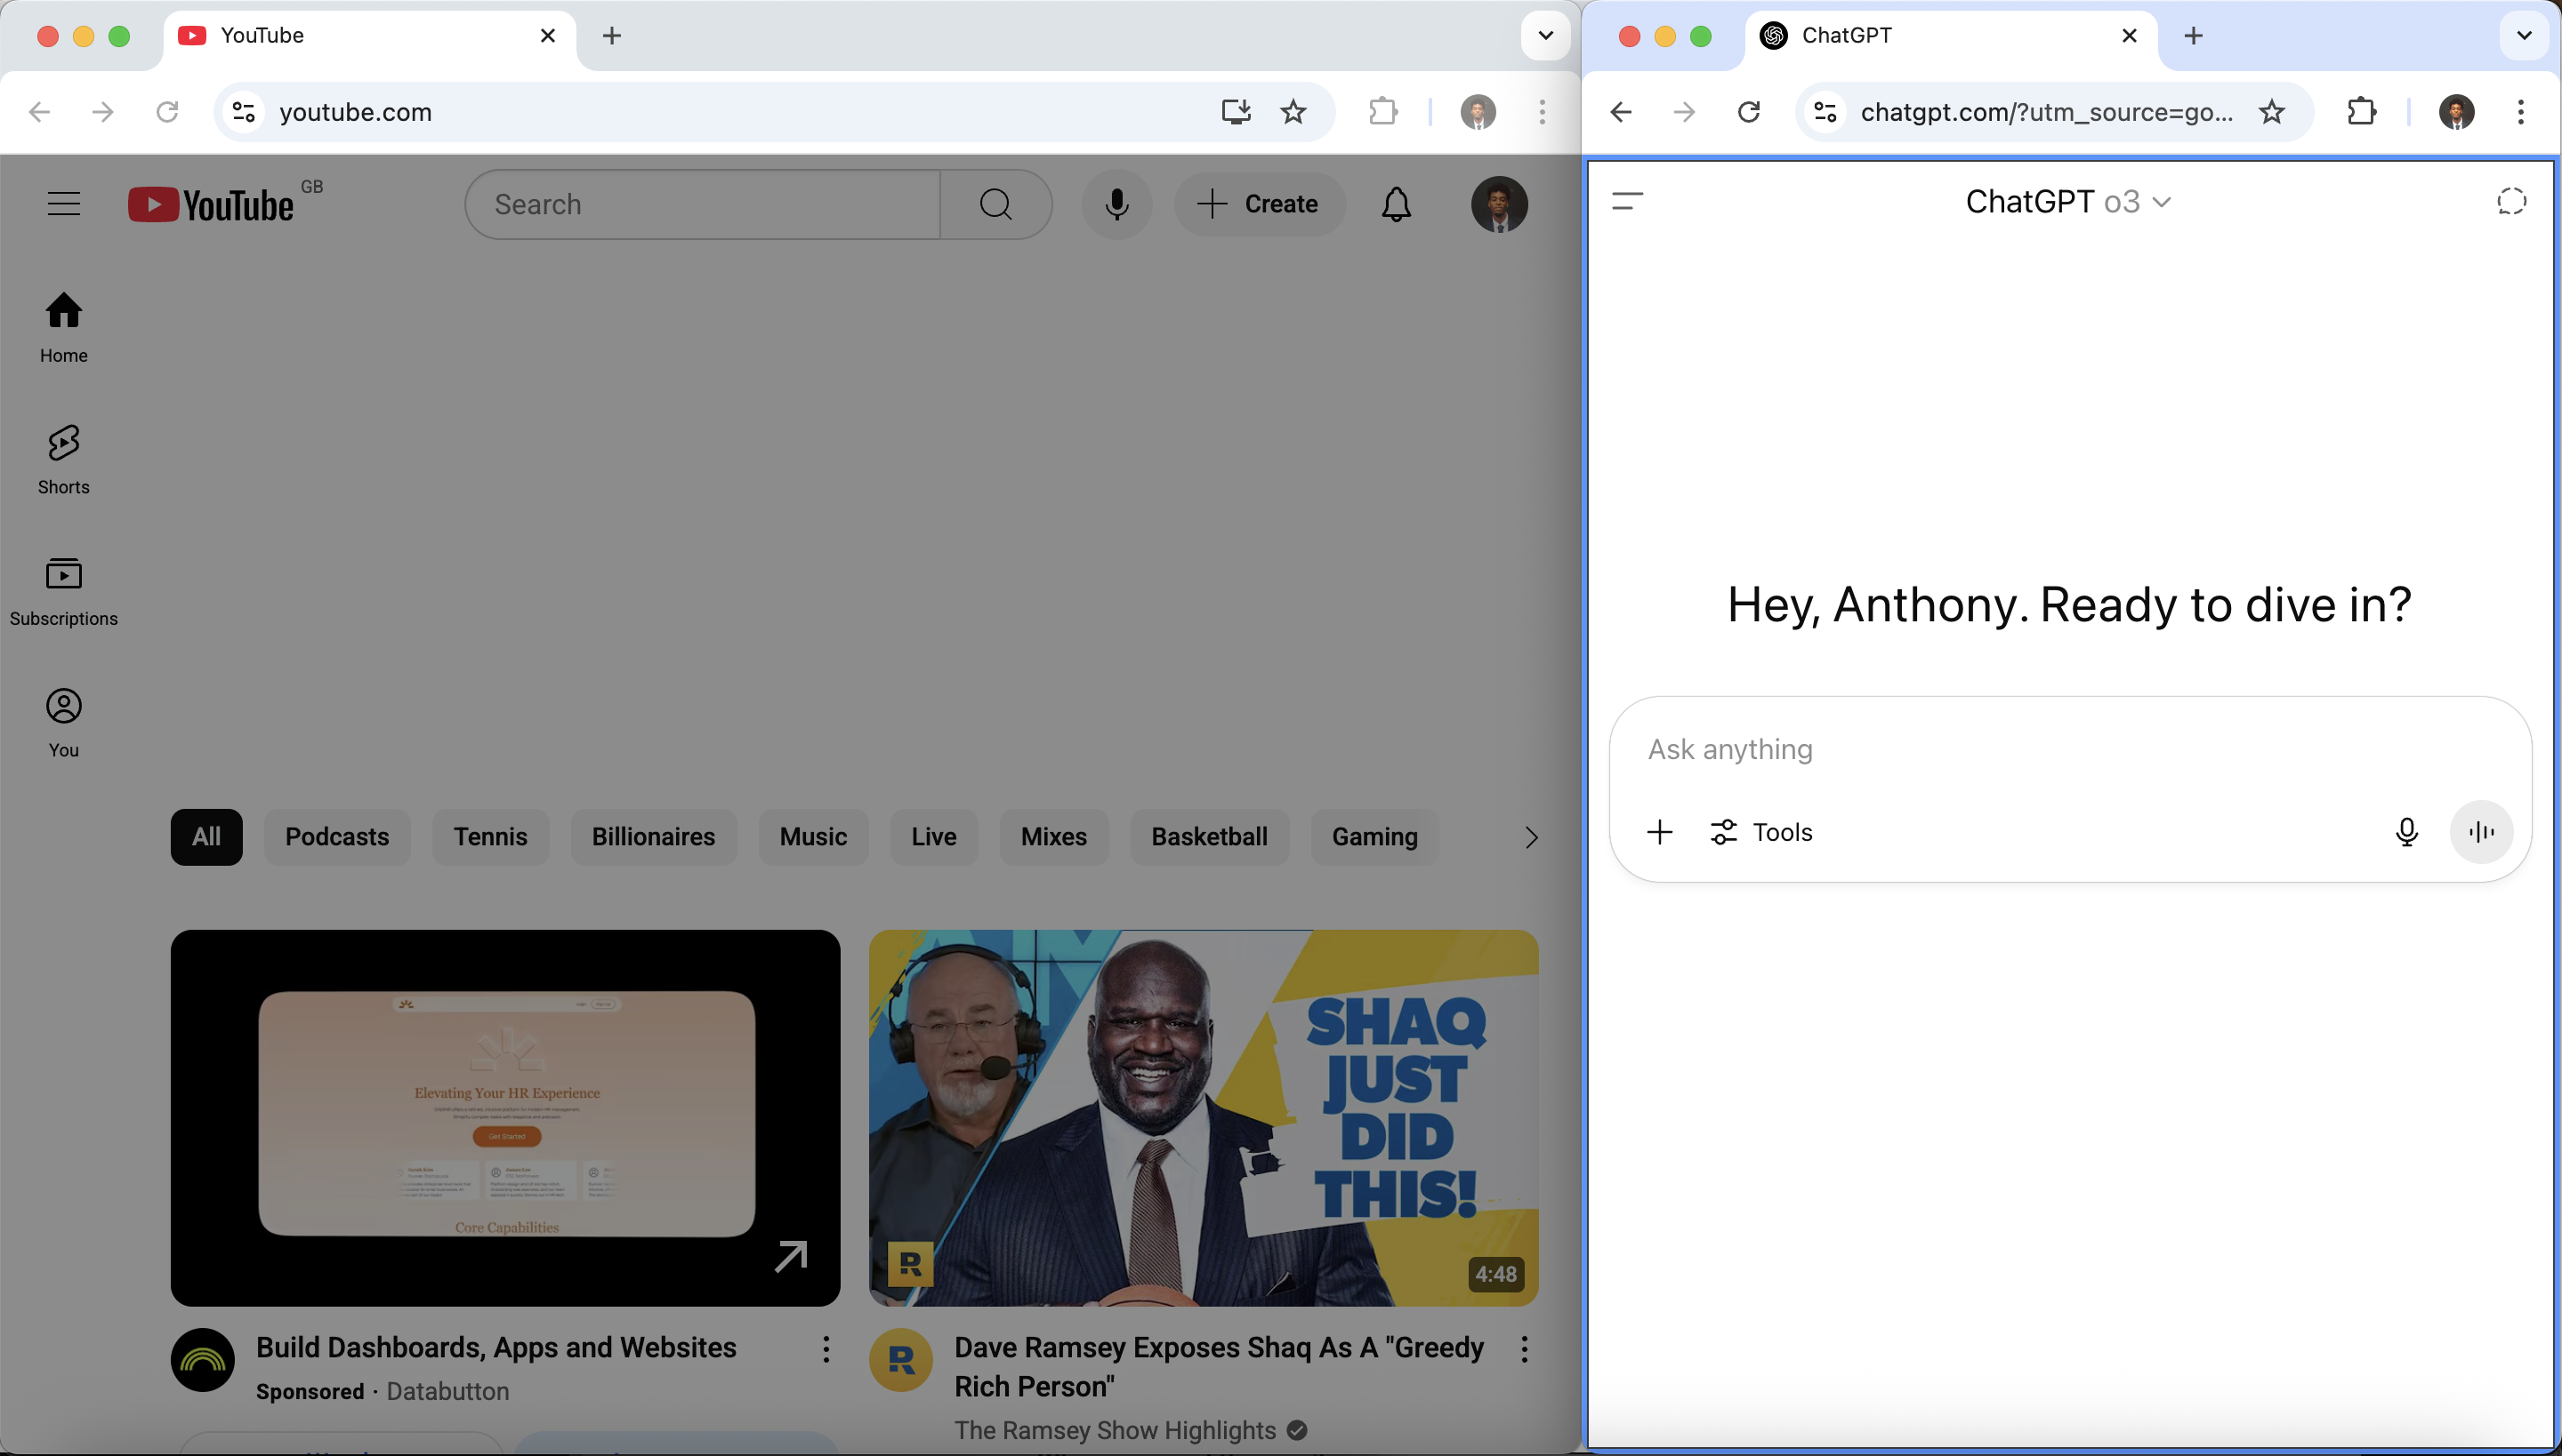Open YouTube hamburger guide menu
2562x1456 pixels.
click(x=64, y=204)
